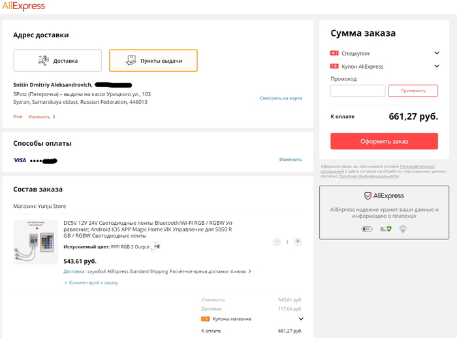
Task: Open the Политике конфиденциальности link
Action: 368,177
